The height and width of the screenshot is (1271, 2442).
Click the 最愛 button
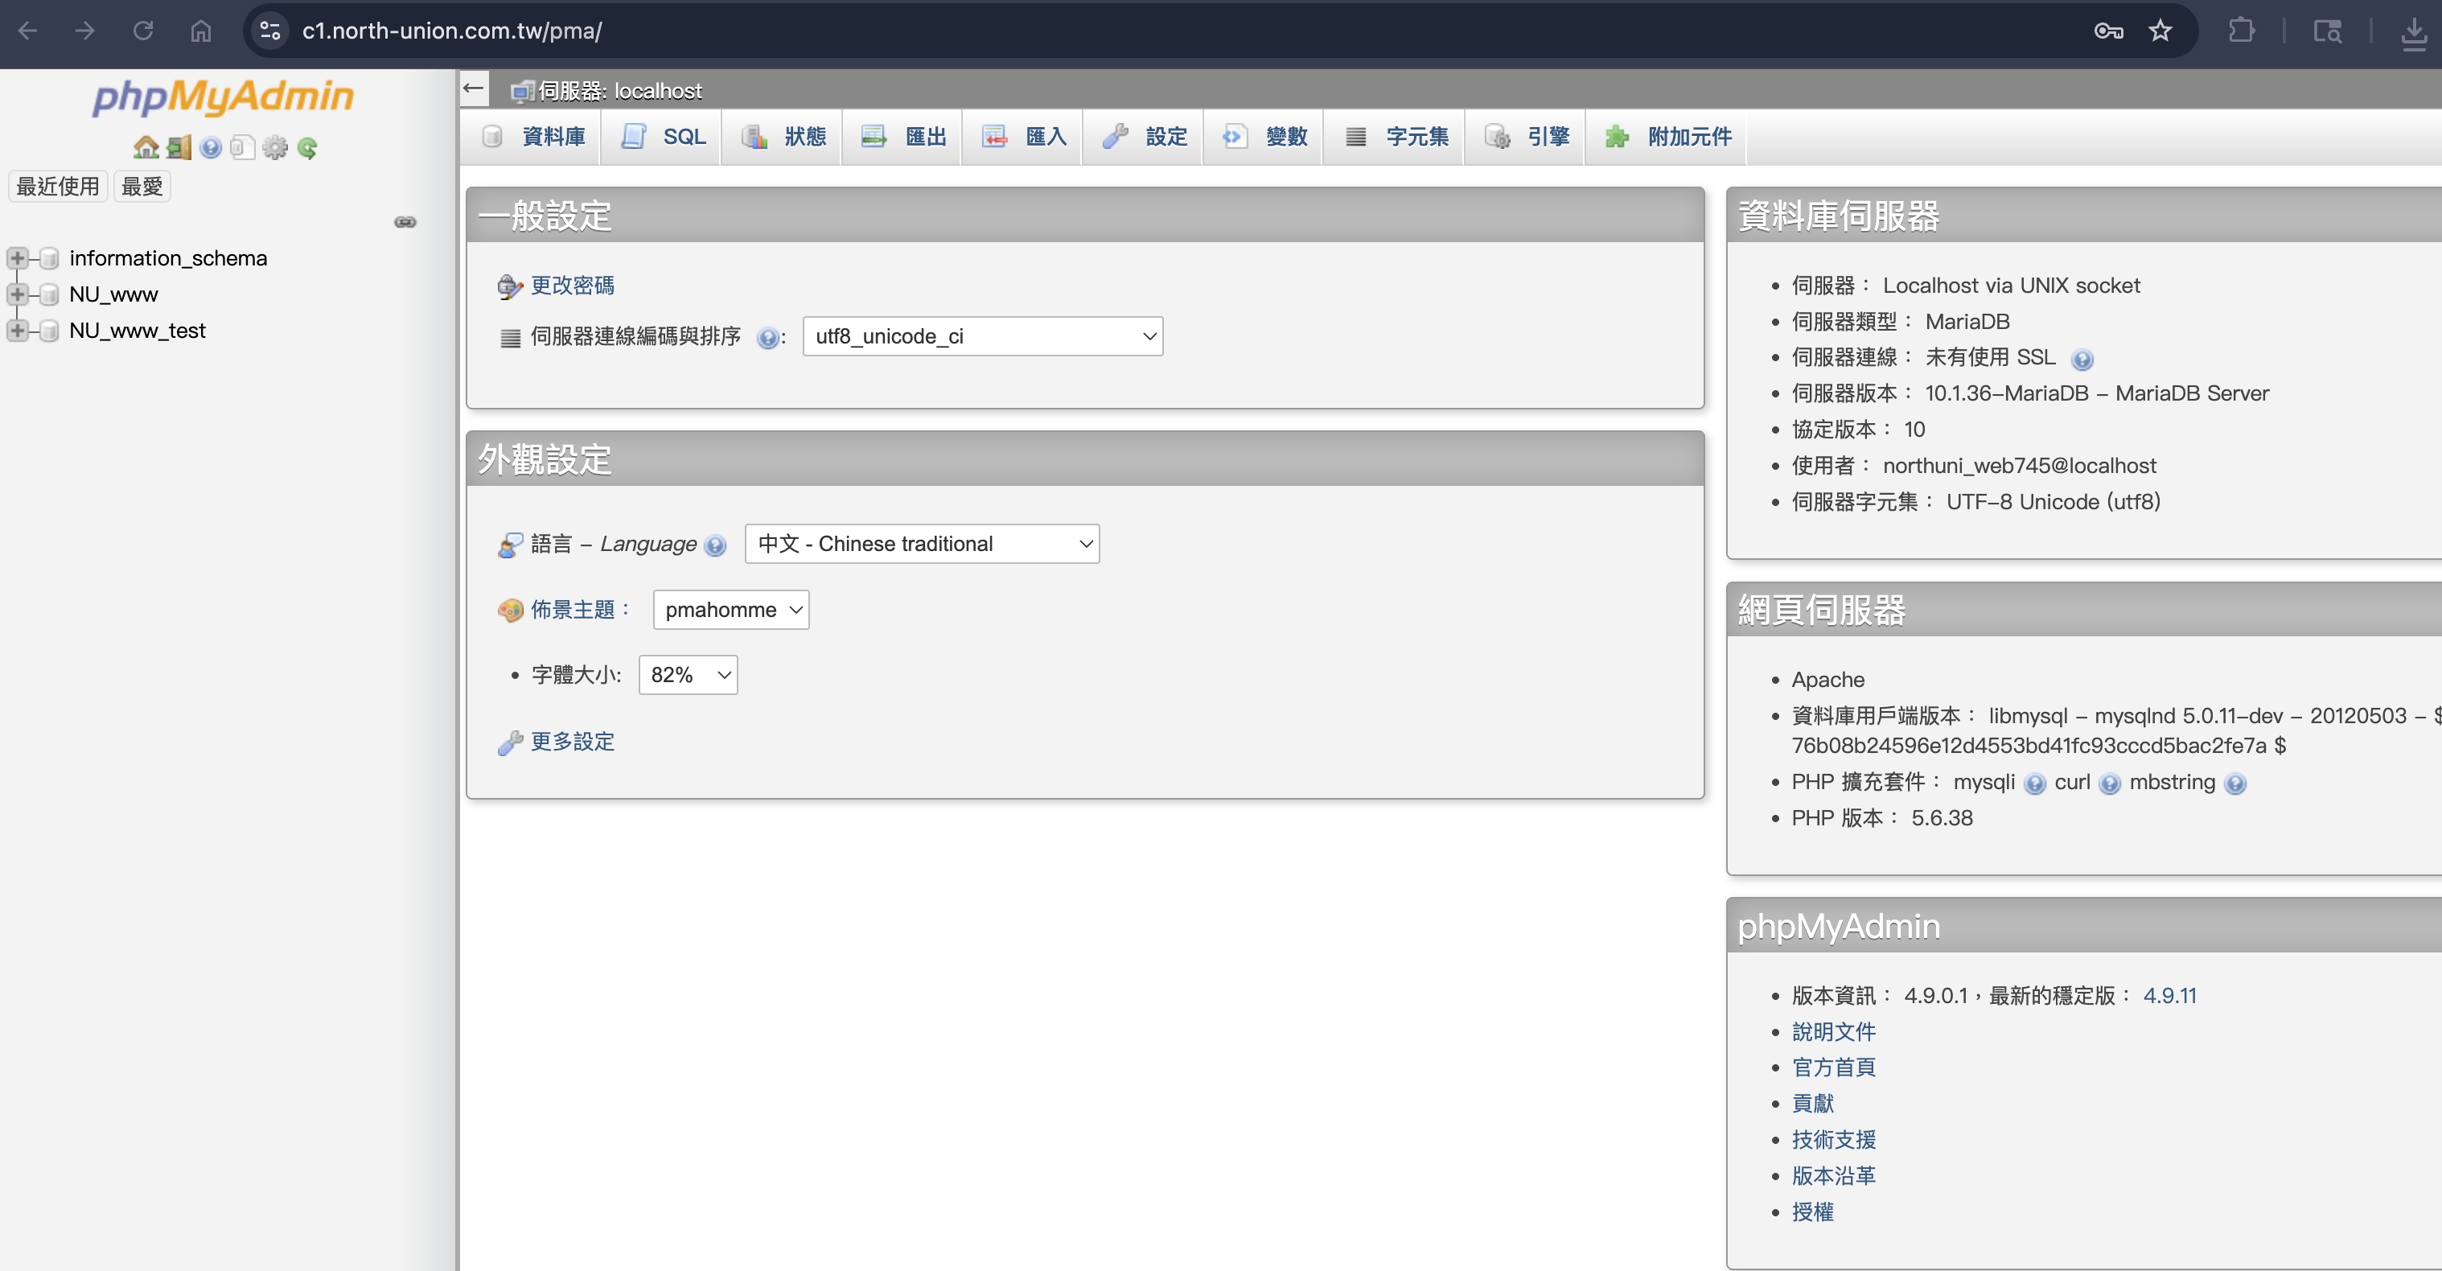(x=142, y=186)
